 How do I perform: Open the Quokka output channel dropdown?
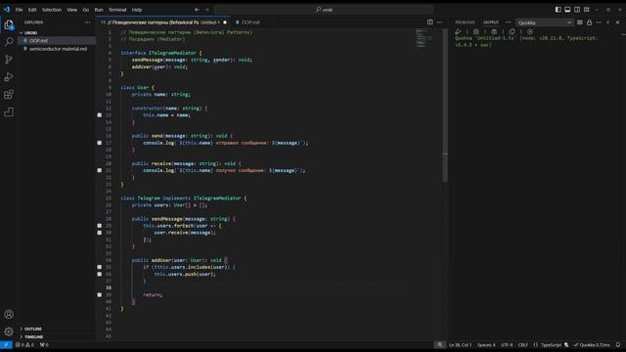click(545, 22)
